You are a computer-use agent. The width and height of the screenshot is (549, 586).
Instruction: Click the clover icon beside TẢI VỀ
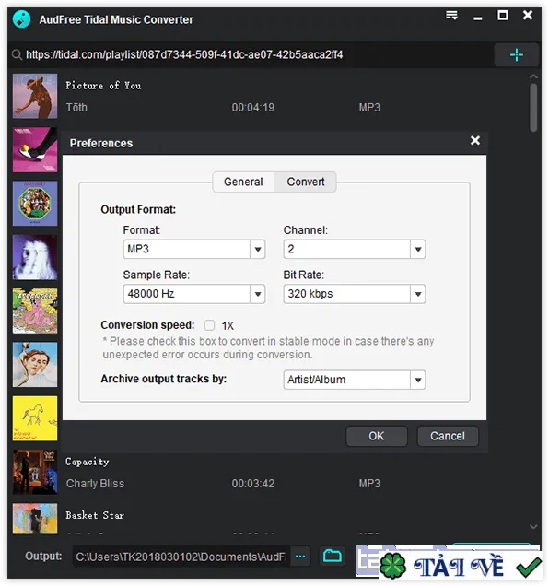392,567
